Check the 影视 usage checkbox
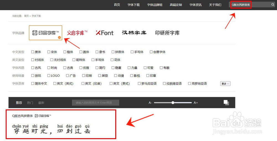This screenshot has height=141, width=277. tap(132, 75)
